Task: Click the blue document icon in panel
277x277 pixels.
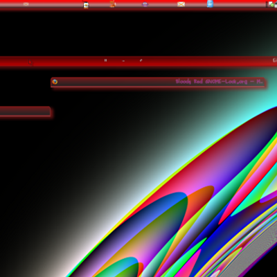Action: 210,3
